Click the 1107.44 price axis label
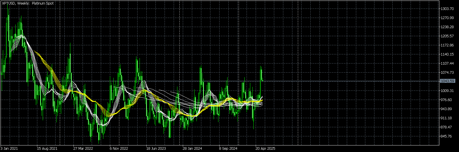This screenshot has width=459, height=152. (x=447, y=63)
